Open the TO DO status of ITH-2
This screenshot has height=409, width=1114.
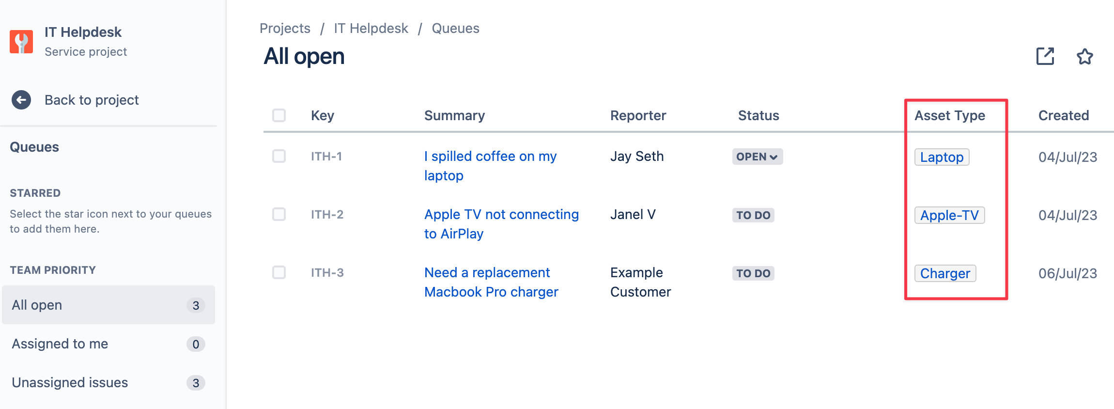(753, 215)
